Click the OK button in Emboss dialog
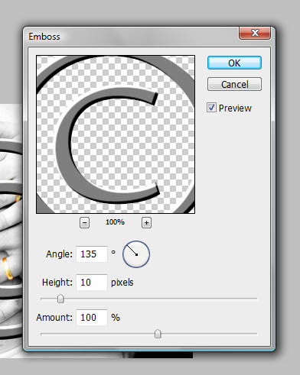Screen dimensions: 300x375 click(x=234, y=63)
